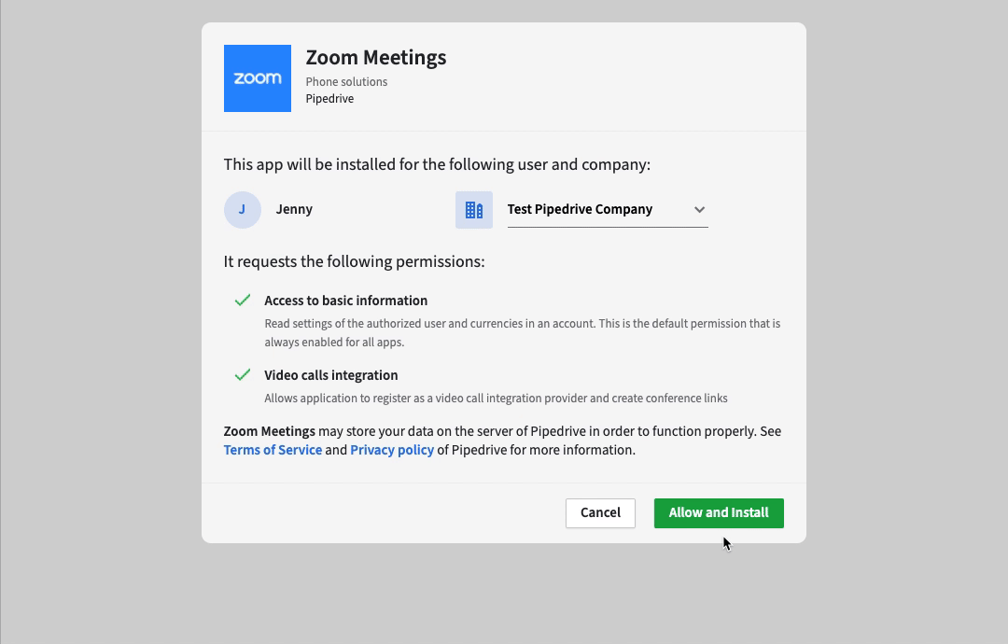The height and width of the screenshot is (644, 1008).
Task: Open the Privacy policy link
Action: [392, 450]
